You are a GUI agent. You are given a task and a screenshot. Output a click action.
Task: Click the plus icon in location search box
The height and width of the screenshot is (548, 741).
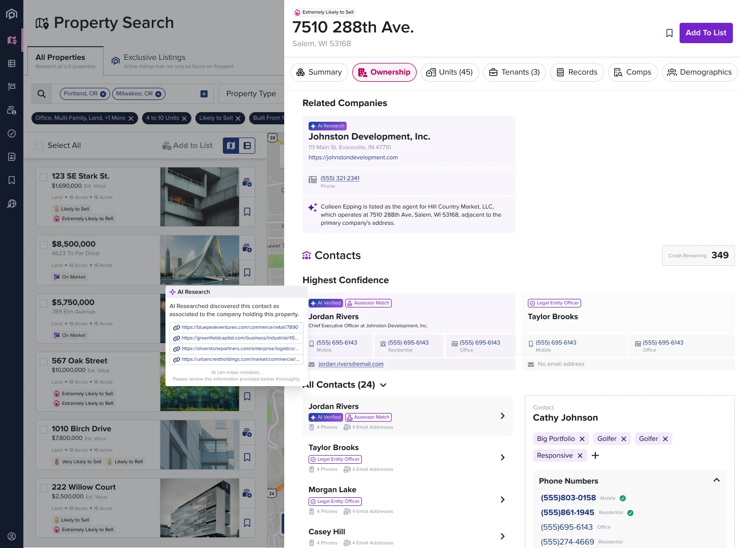pos(204,94)
